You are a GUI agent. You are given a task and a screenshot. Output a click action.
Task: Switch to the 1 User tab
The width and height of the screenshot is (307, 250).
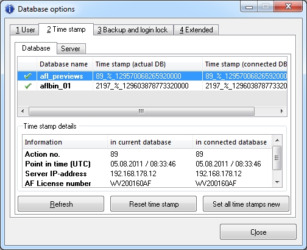25,30
